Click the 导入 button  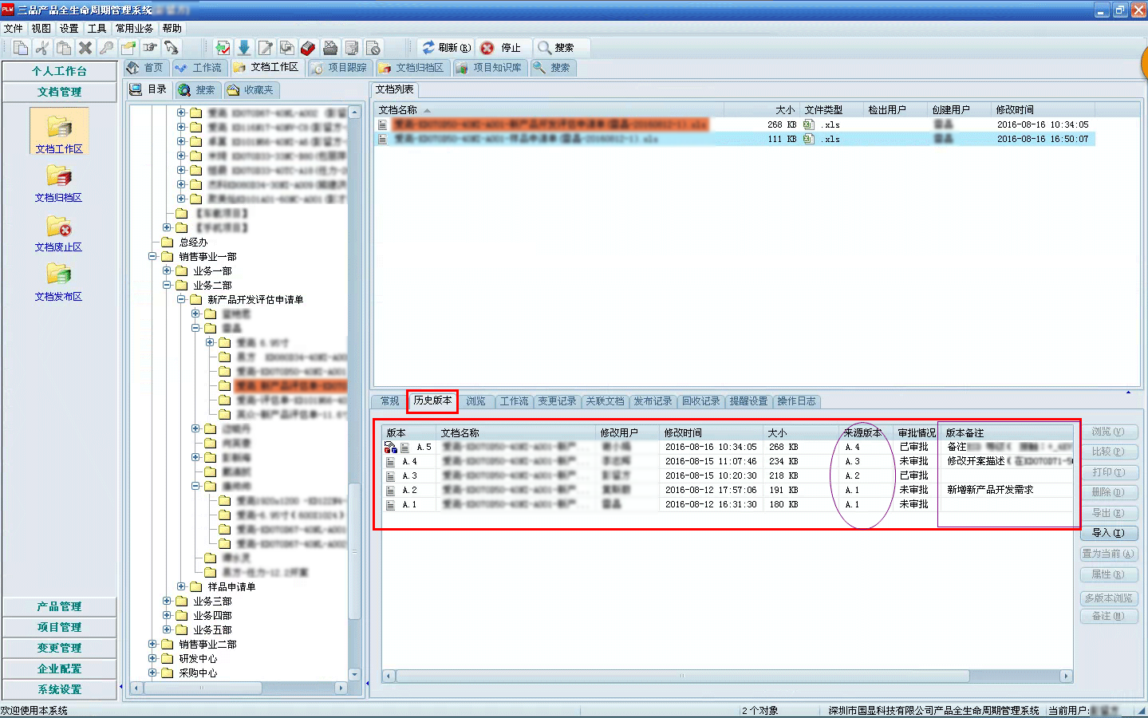click(1107, 533)
